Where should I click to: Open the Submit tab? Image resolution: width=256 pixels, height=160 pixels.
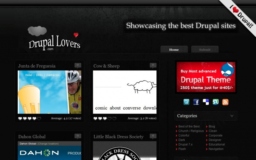205,50
